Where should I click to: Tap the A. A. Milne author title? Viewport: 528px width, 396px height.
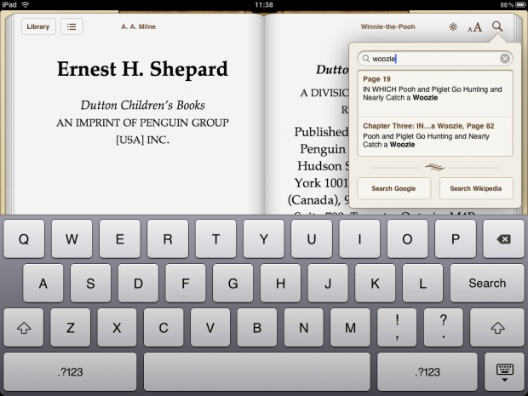coord(139,26)
